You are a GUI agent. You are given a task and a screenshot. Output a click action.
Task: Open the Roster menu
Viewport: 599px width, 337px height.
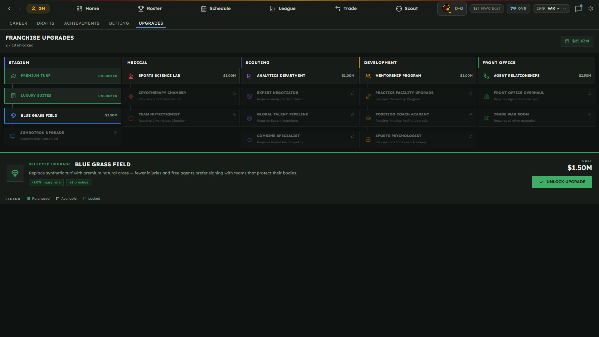[x=150, y=9]
